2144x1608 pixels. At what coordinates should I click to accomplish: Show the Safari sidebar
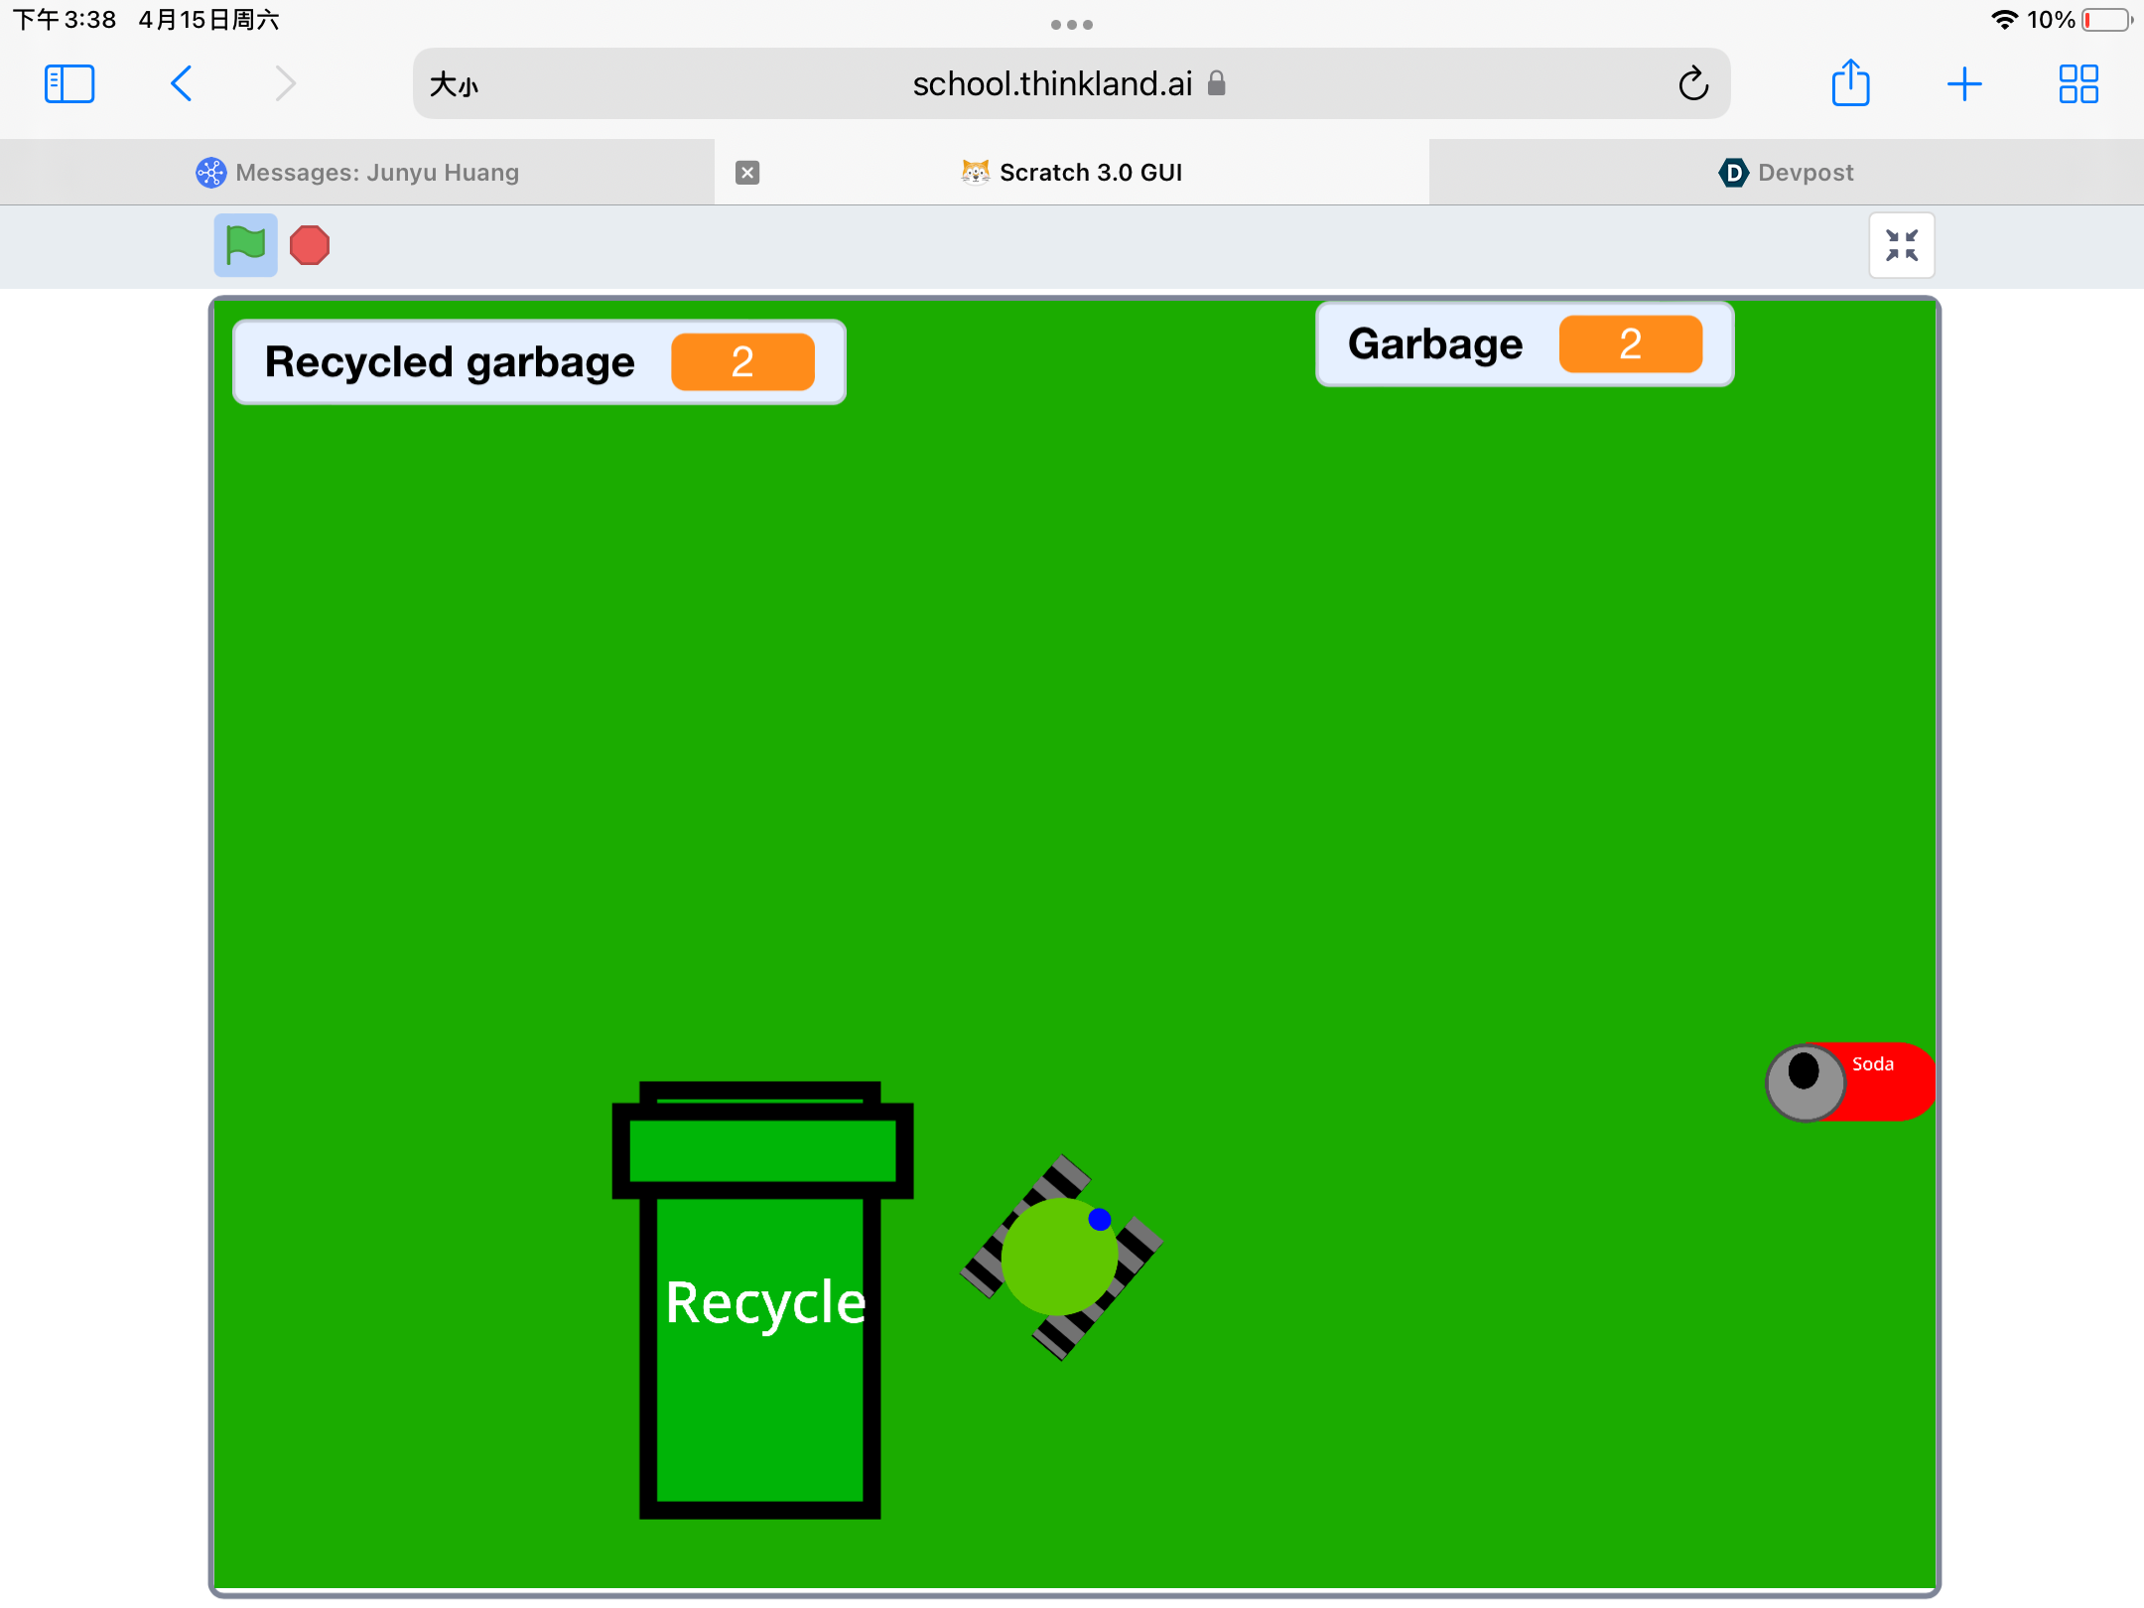click(x=69, y=84)
